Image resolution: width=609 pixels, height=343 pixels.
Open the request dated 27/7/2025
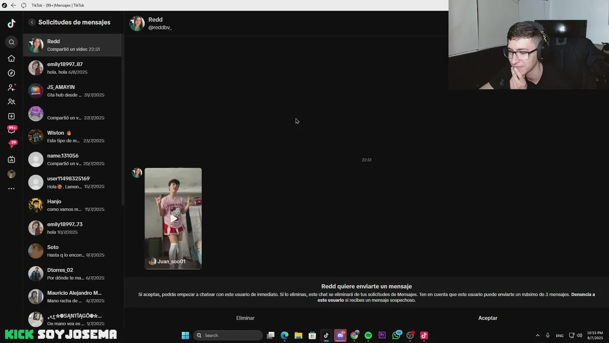click(x=73, y=114)
